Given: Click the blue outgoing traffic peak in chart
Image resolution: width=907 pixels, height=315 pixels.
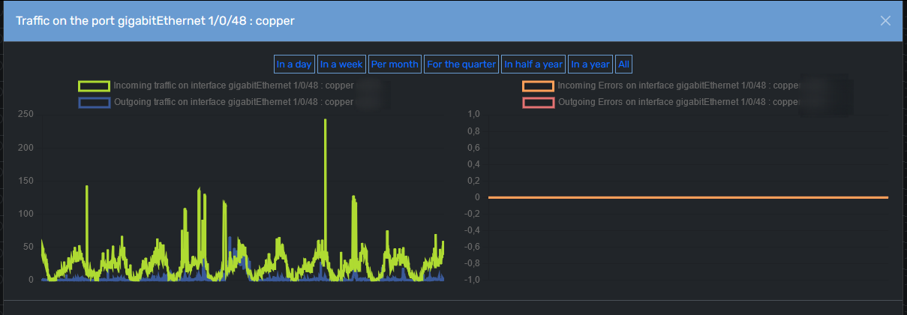Looking at the screenshot, I should (x=230, y=242).
